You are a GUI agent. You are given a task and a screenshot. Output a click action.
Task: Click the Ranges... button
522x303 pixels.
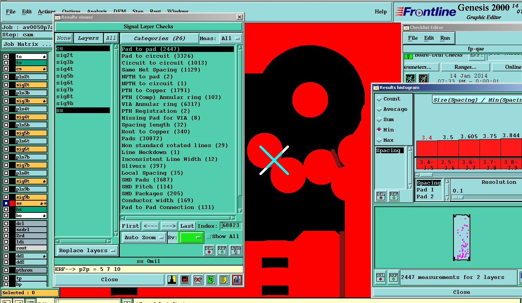tap(465, 67)
